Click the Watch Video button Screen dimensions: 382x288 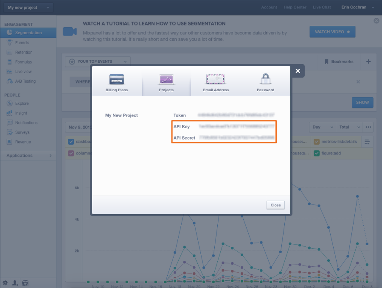coord(332,32)
